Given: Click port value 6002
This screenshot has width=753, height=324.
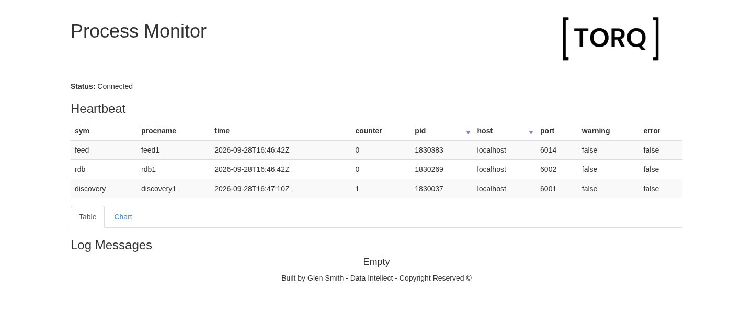Looking at the screenshot, I should click(x=548, y=169).
